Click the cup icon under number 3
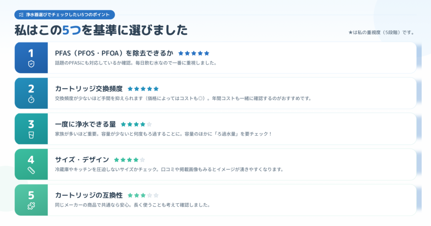The height and width of the screenshot is (226, 431). (x=31, y=135)
